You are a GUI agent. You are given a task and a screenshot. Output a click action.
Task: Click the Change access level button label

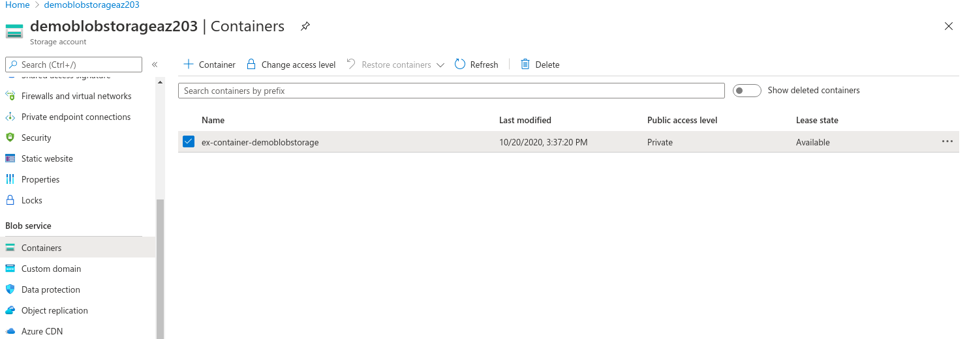pos(298,65)
